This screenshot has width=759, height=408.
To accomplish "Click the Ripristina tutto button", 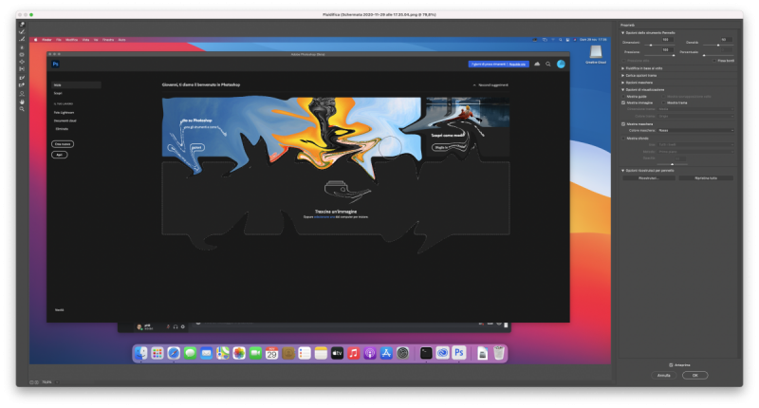I will point(706,178).
